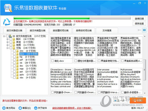Expand the 照片 tree node
The width and height of the screenshot is (148, 111).
[x=8, y=39]
